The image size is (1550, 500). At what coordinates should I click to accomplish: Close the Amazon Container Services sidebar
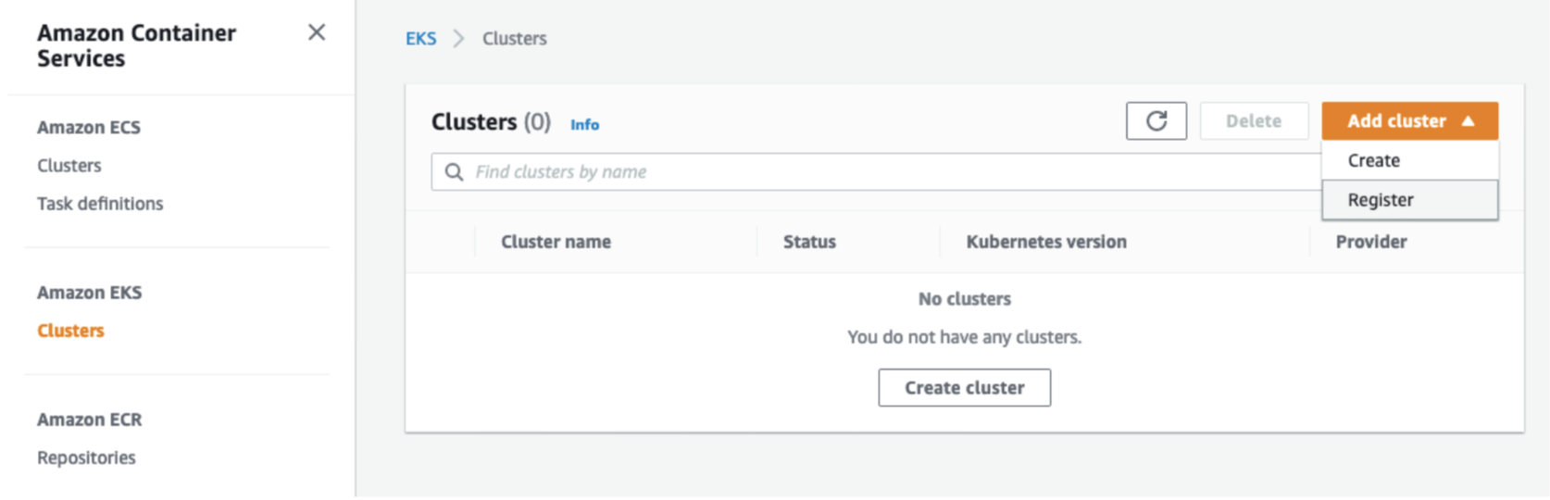317,32
